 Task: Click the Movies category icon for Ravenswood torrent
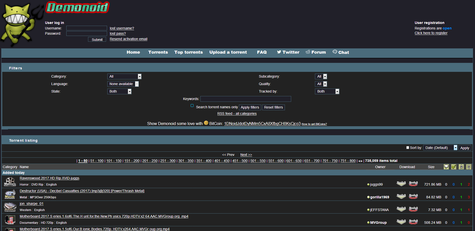point(10,181)
